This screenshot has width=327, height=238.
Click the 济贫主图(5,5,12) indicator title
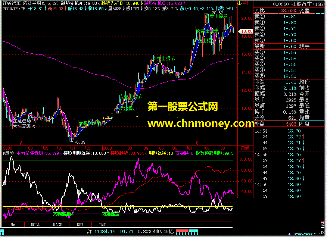pyautogui.click(x=41, y=3)
